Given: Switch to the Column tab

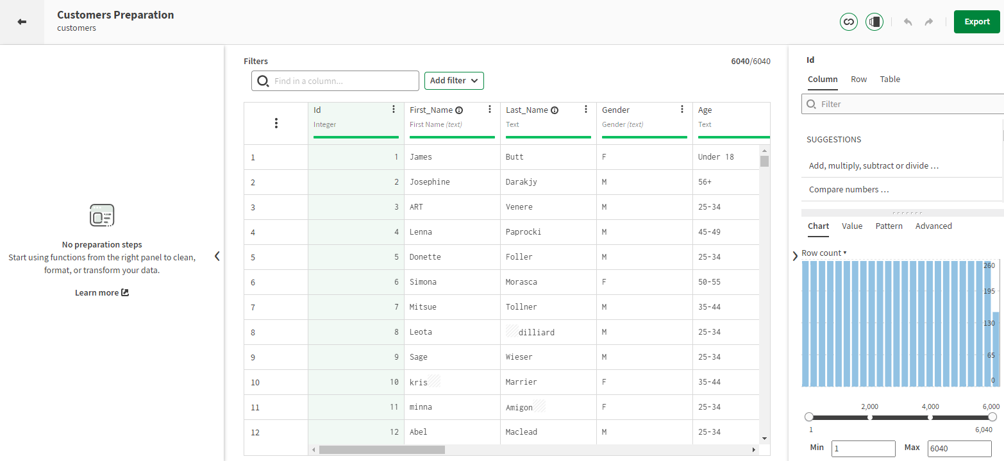Looking at the screenshot, I should [x=823, y=80].
